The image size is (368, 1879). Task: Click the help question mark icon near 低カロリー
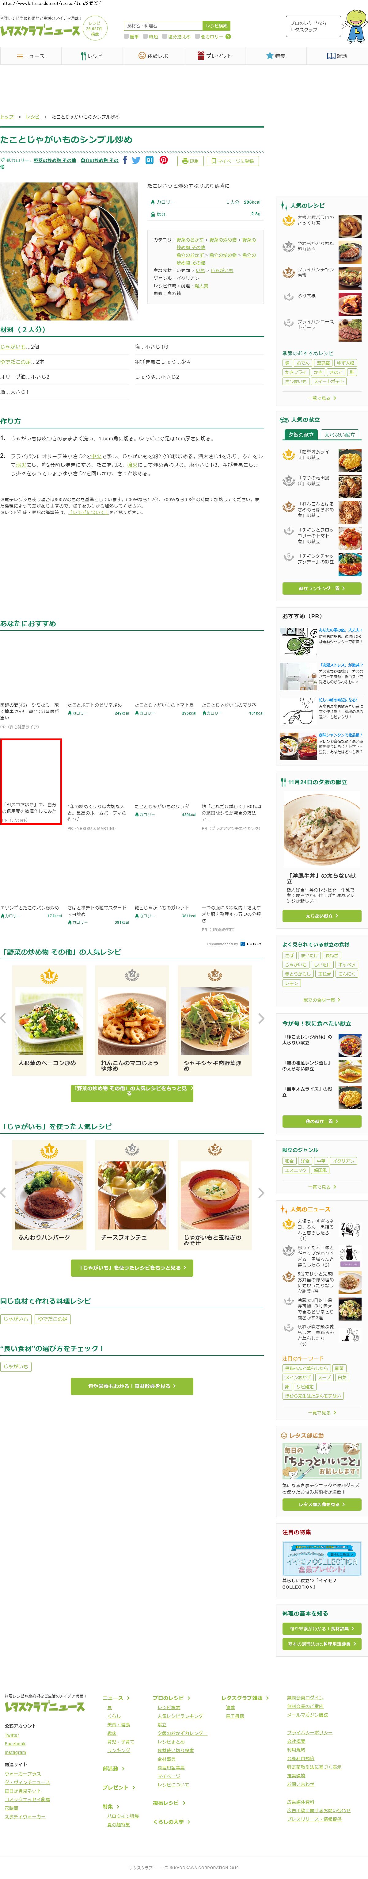[x=227, y=36]
